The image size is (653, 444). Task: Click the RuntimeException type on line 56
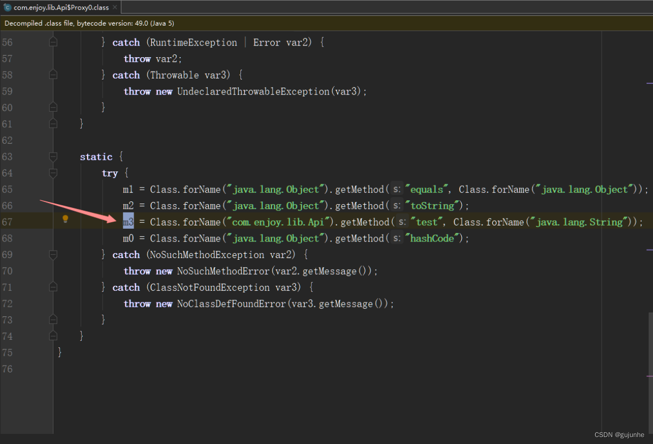pos(193,42)
